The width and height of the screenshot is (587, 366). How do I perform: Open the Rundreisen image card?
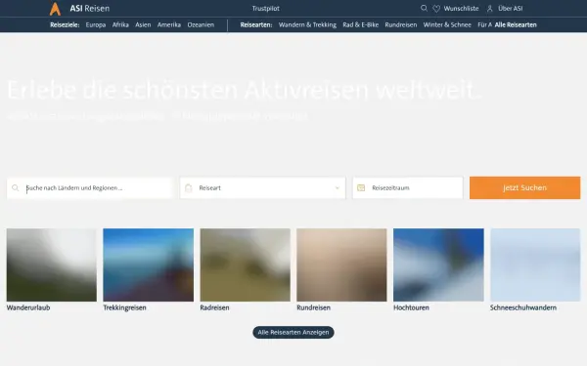click(x=341, y=264)
